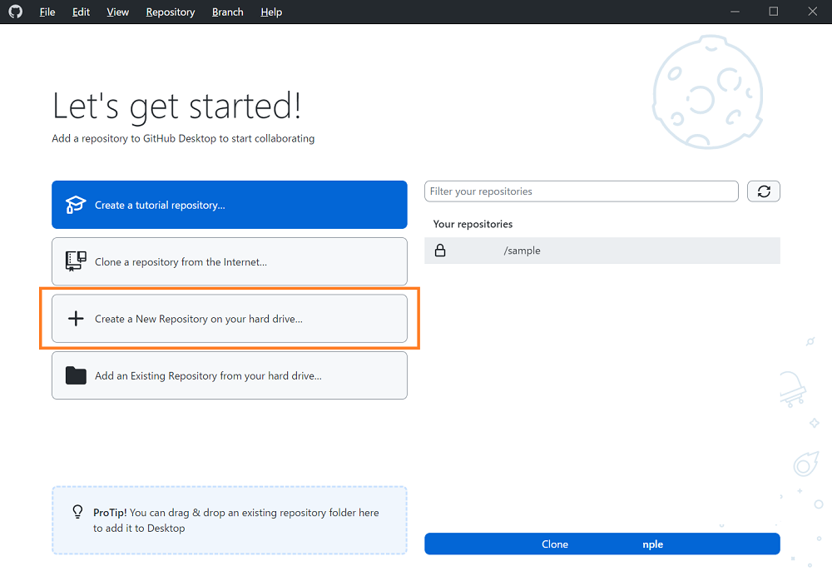Refresh the repository list
The image size is (832, 576).
tap(764, 191)
